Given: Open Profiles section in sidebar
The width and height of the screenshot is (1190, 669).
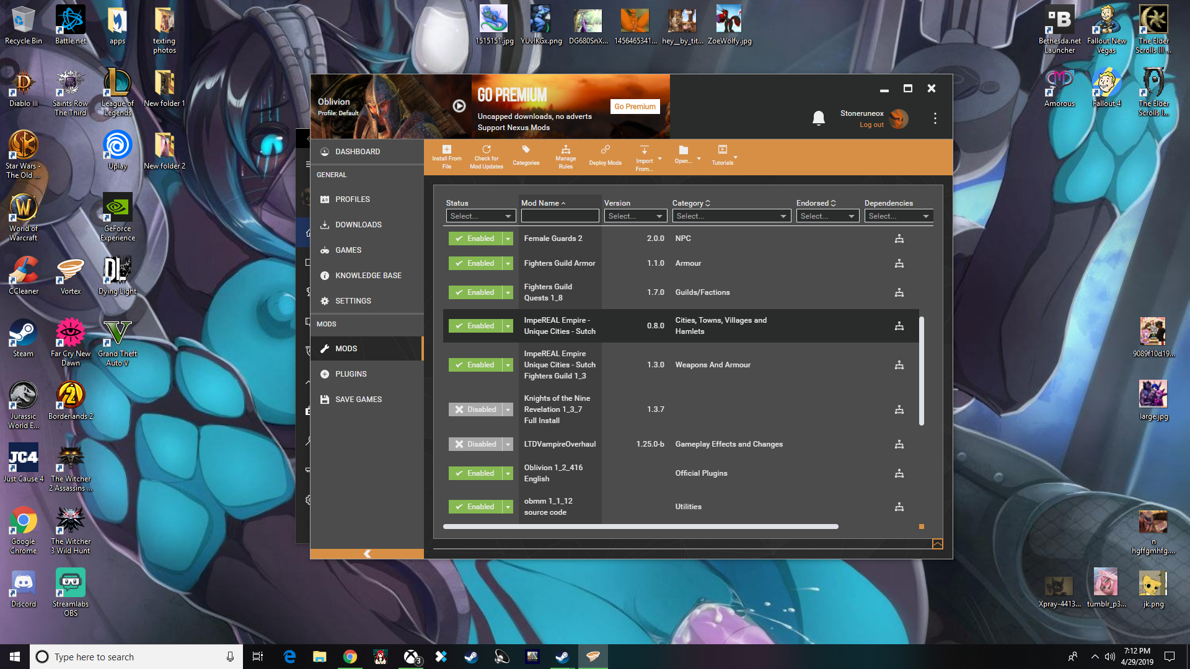Looking at the screenshot, I should [367, 199].
